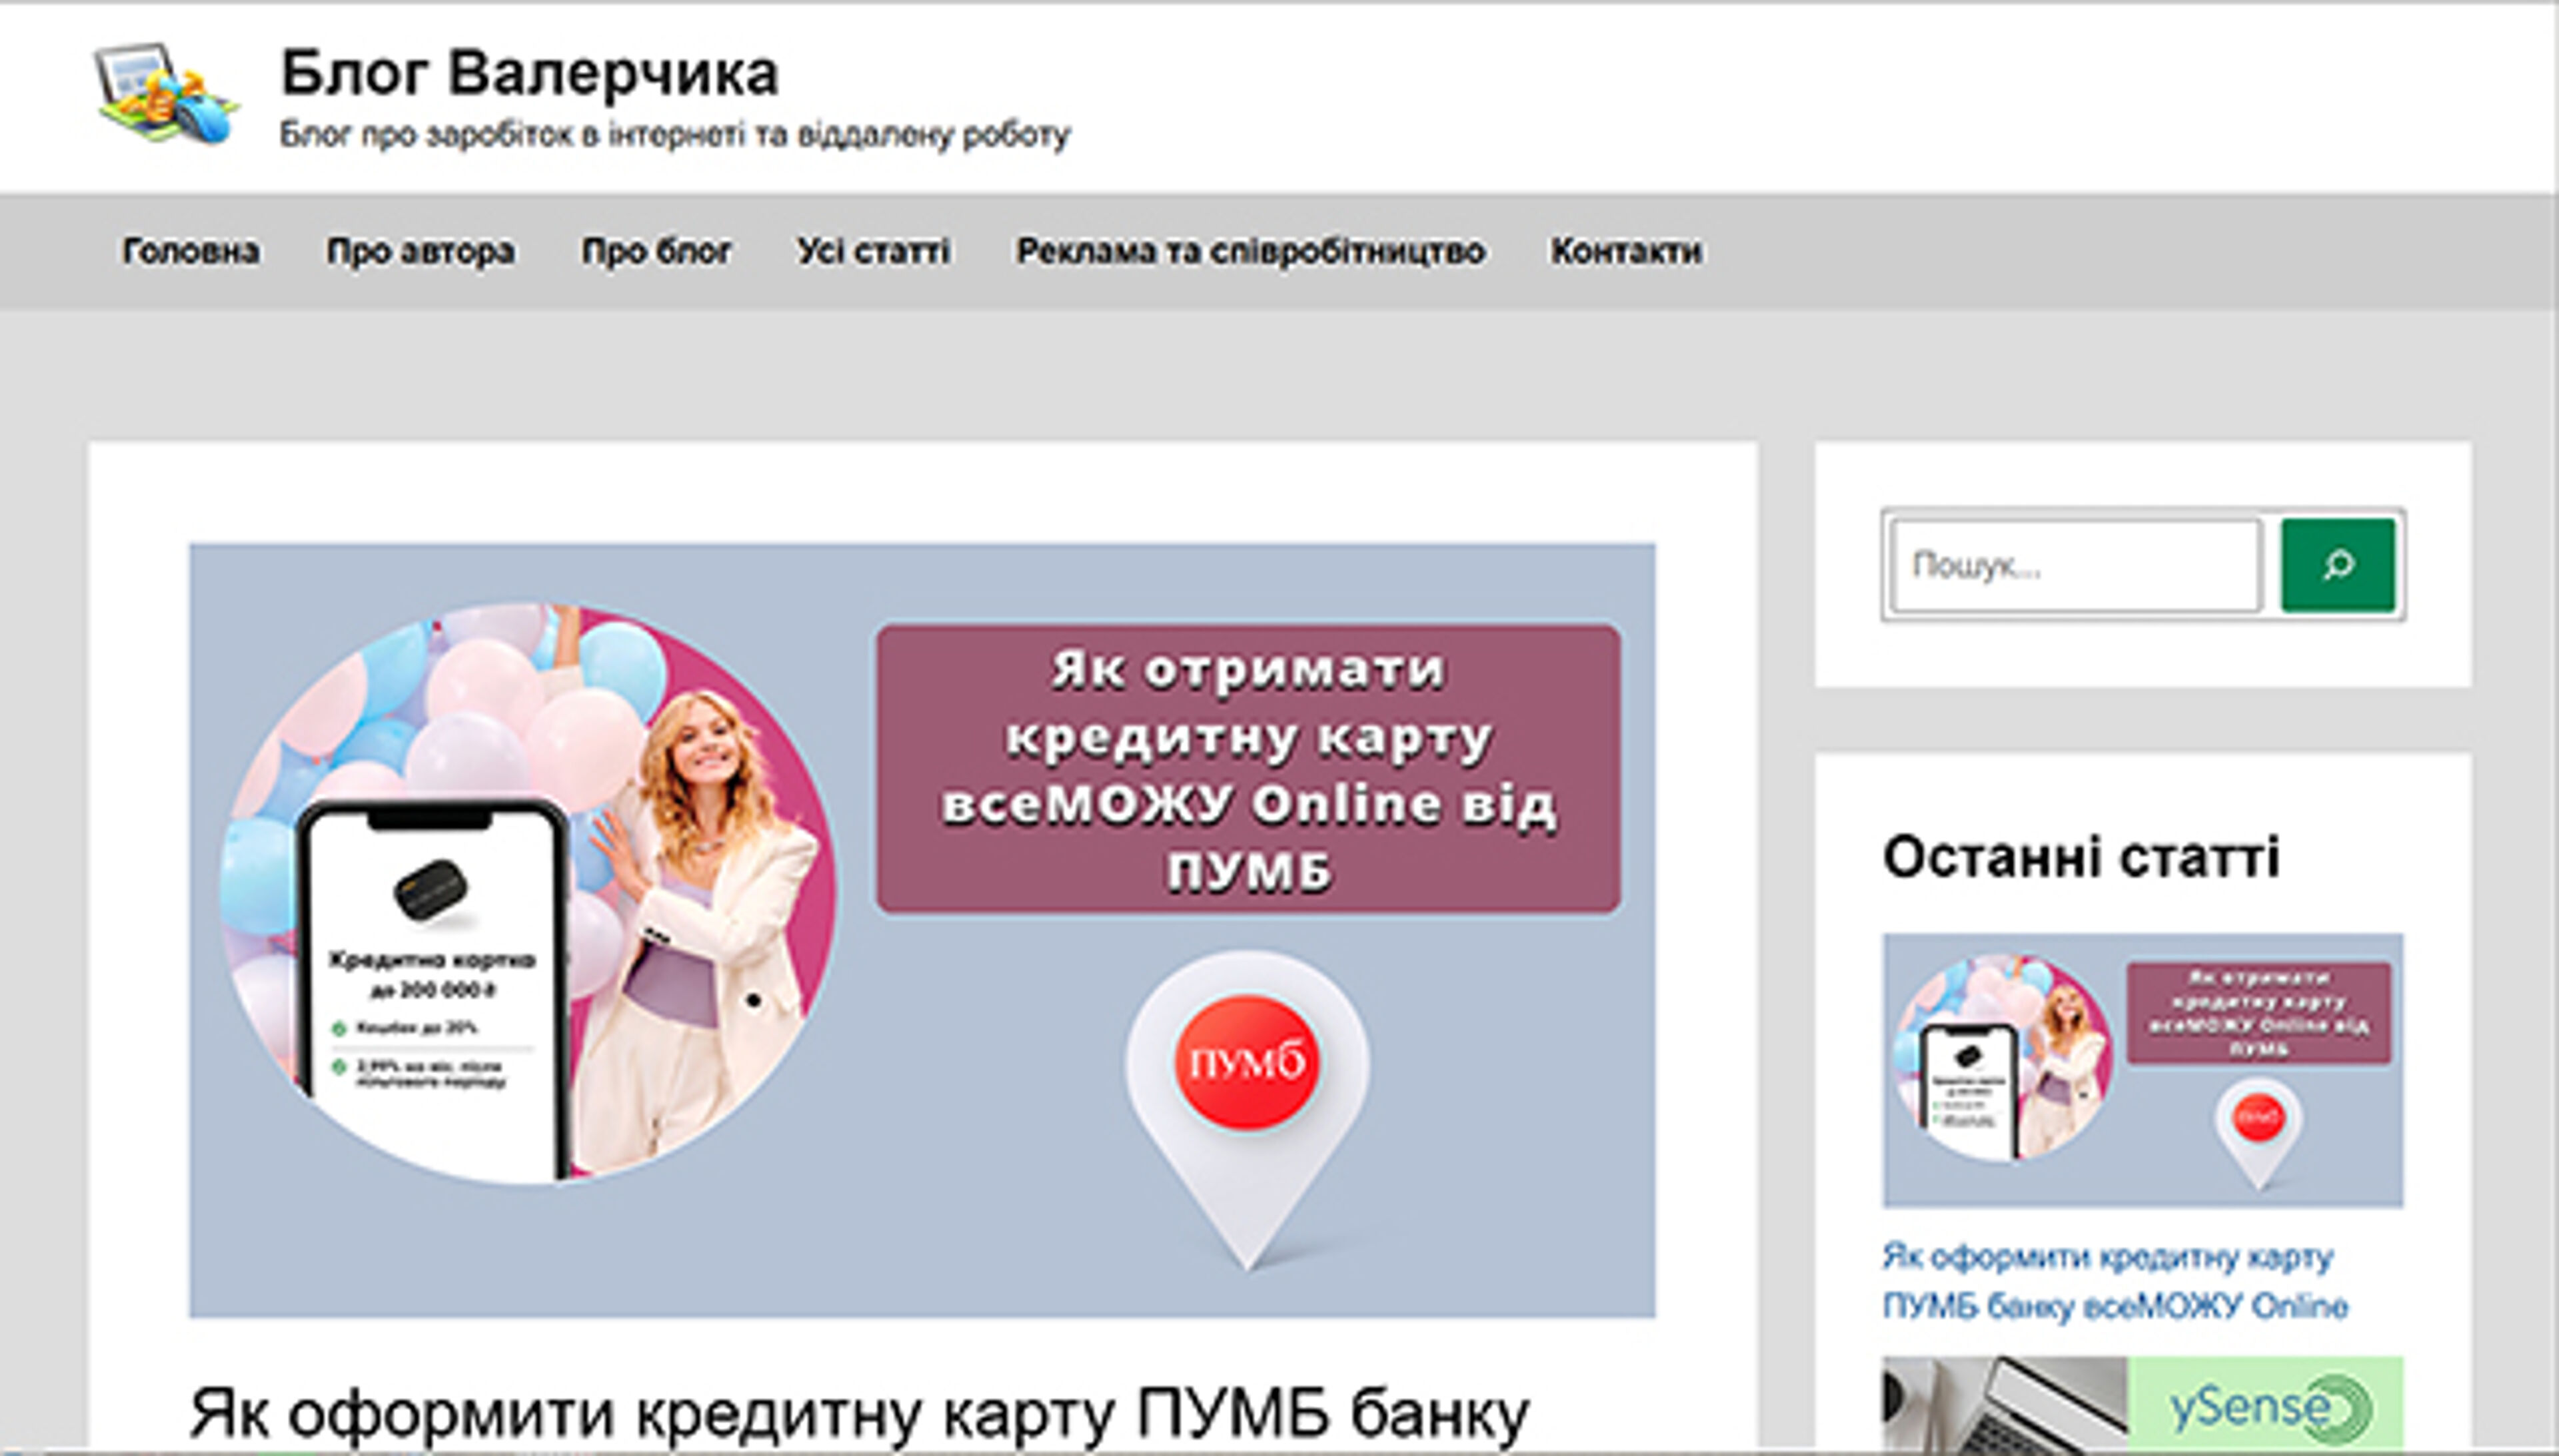
Task: Open the Головна menu item
Action: [x=190, y=251]
